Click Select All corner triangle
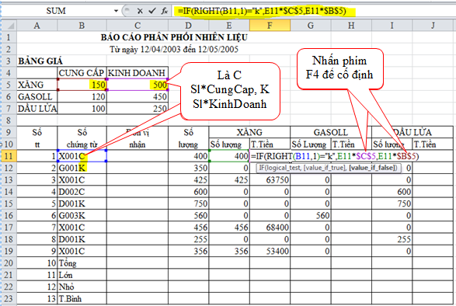 pyautogui.click(x=9, y=26)
